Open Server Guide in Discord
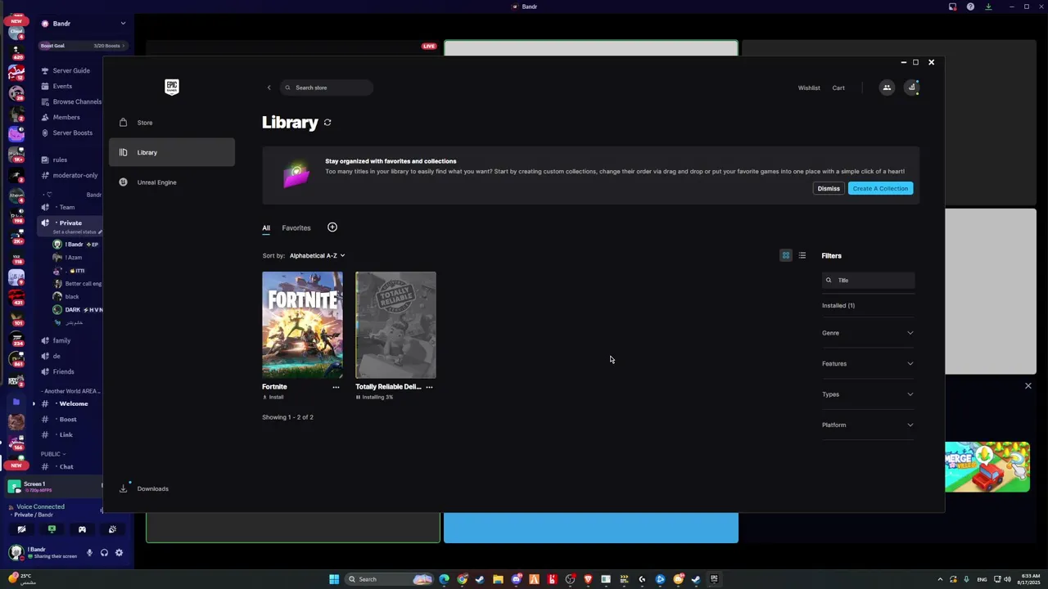Screen dimensions: 1048x589 71,71
